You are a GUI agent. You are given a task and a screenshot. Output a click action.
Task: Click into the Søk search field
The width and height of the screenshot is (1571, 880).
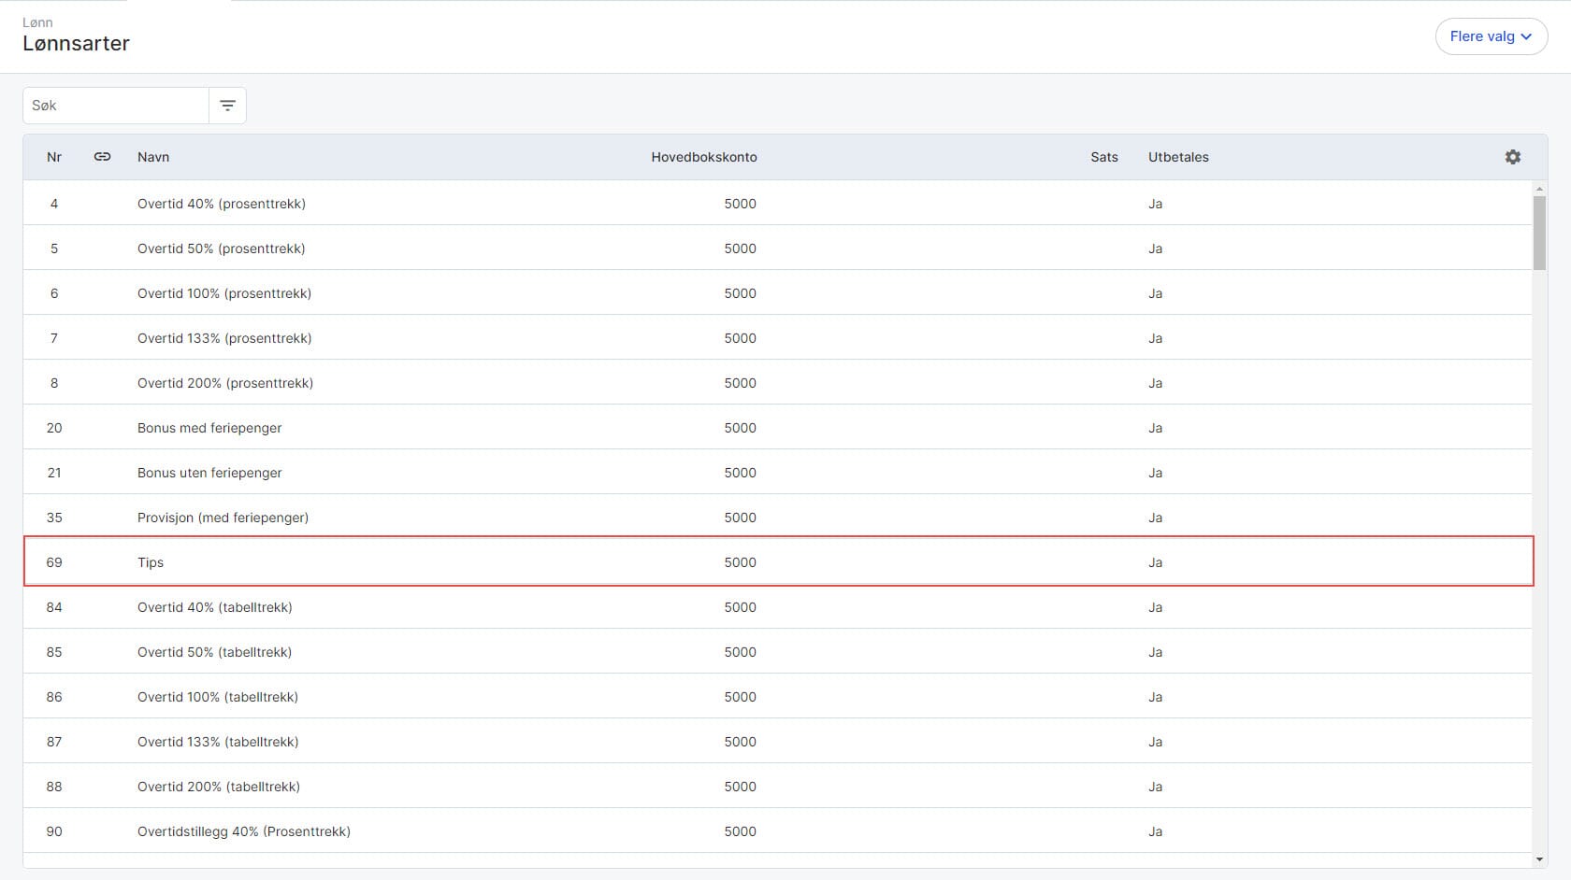coord(116,106)
